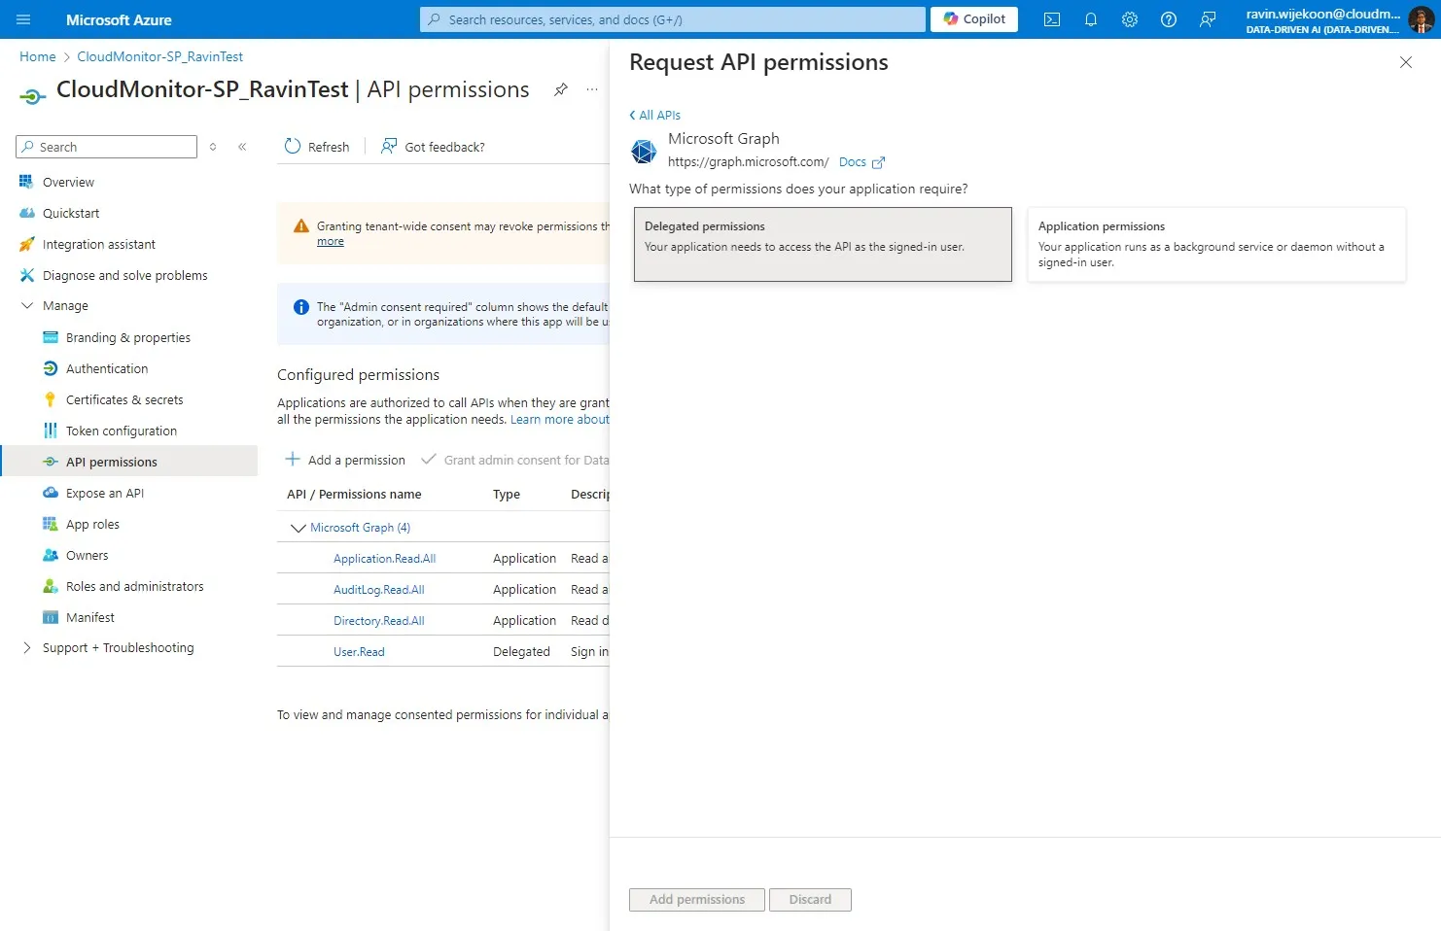The width and height of the screenshot is (1441, 931).
Task: Open the ellipsis menu beside the title
Action: point(592,89)
